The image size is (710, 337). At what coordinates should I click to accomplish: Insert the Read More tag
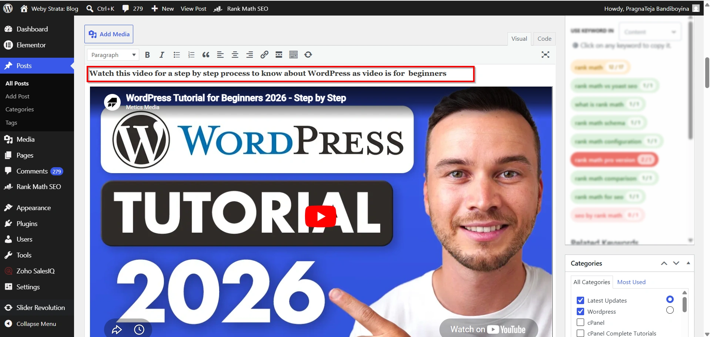(279, 55)
